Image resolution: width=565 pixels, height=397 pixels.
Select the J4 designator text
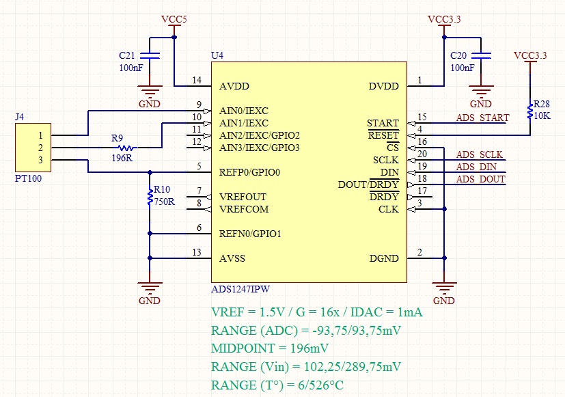(19, 117)
